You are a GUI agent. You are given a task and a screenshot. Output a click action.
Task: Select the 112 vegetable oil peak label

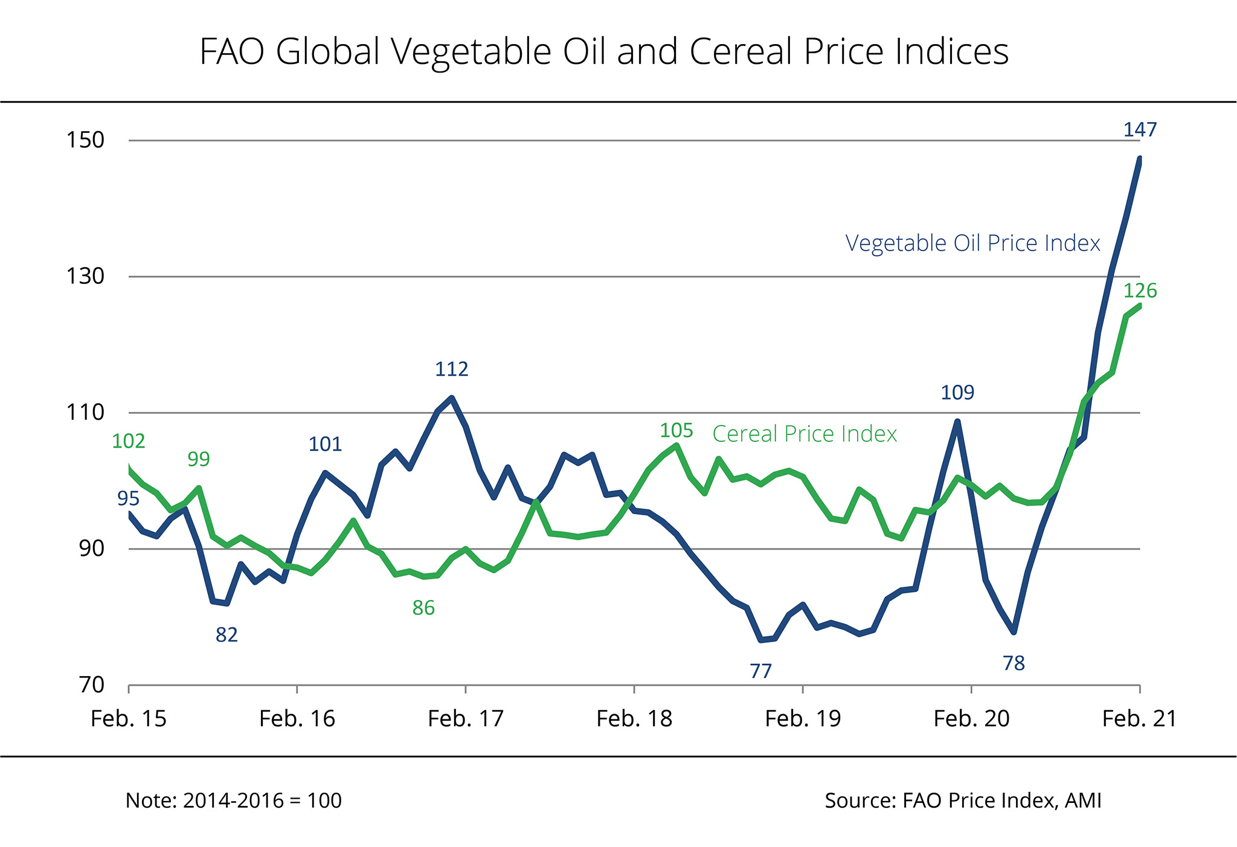[x=452, y=369]
